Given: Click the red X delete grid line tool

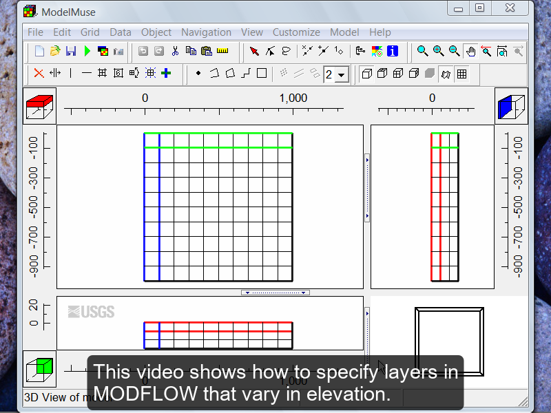Looking at the screenshot, I should coord(39,74).
